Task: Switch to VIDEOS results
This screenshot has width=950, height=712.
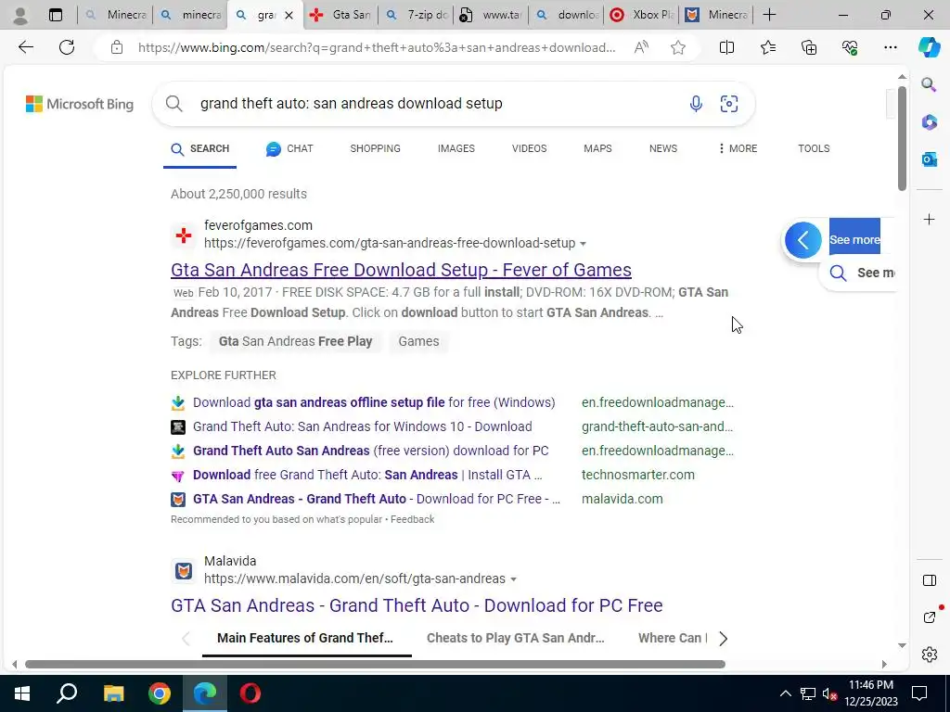Action: 529,148
